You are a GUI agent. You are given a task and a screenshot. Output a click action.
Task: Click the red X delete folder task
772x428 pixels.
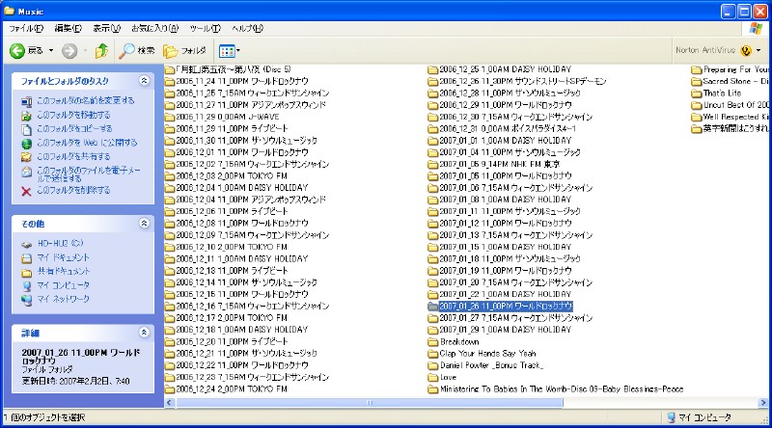[x=27, y=191]
